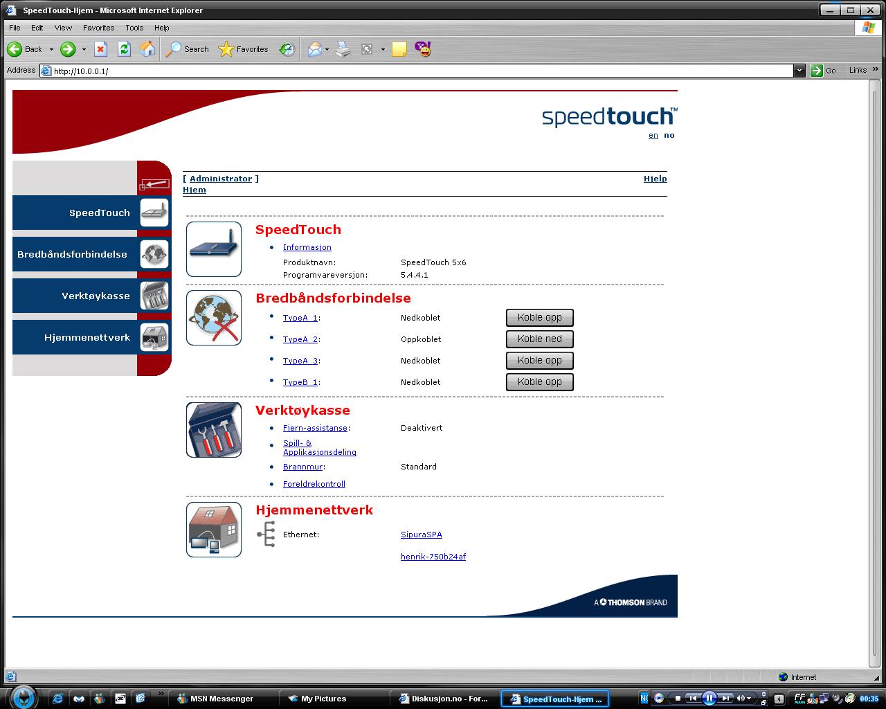The height and width of the screenshot is (709, 886).
Task: Open the Foreldrekontroll link
Action: 314,484
